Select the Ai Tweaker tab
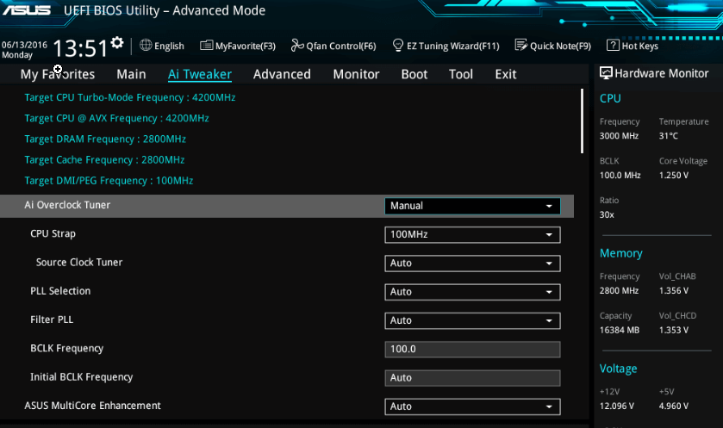Viewport: 723px width, 428px height. (200, 74)
